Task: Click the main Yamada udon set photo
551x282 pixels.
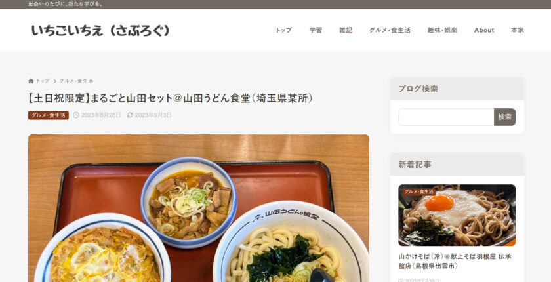Action: tap(199, 209)
